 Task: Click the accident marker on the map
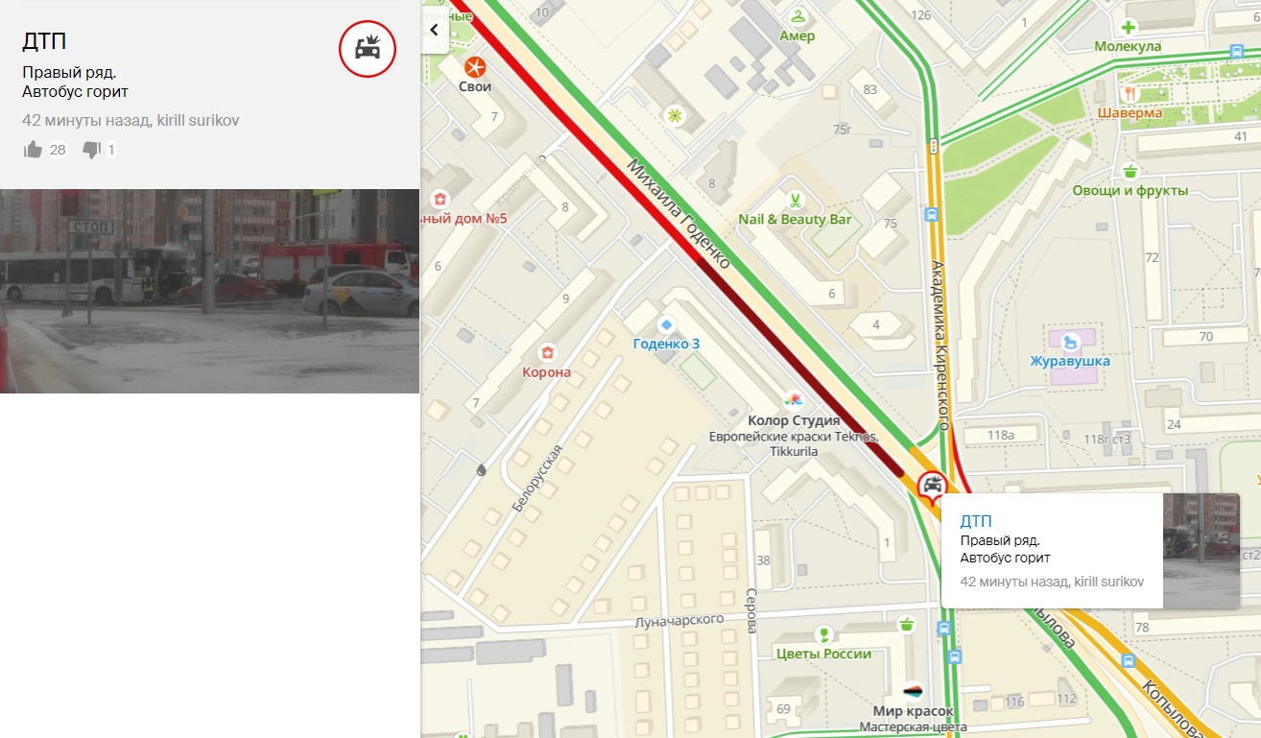point(932,486)
